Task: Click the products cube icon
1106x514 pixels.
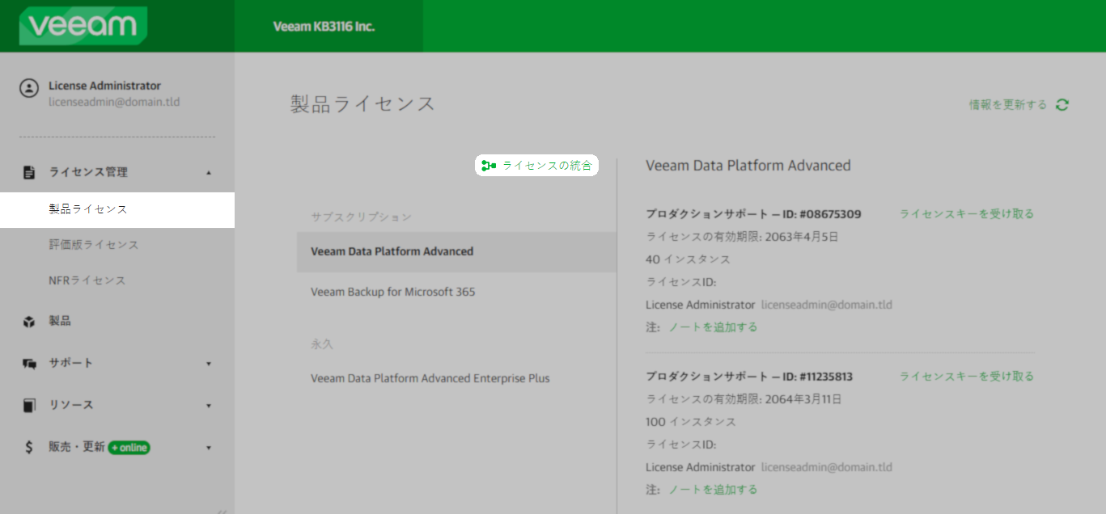Action: (29, 322)
